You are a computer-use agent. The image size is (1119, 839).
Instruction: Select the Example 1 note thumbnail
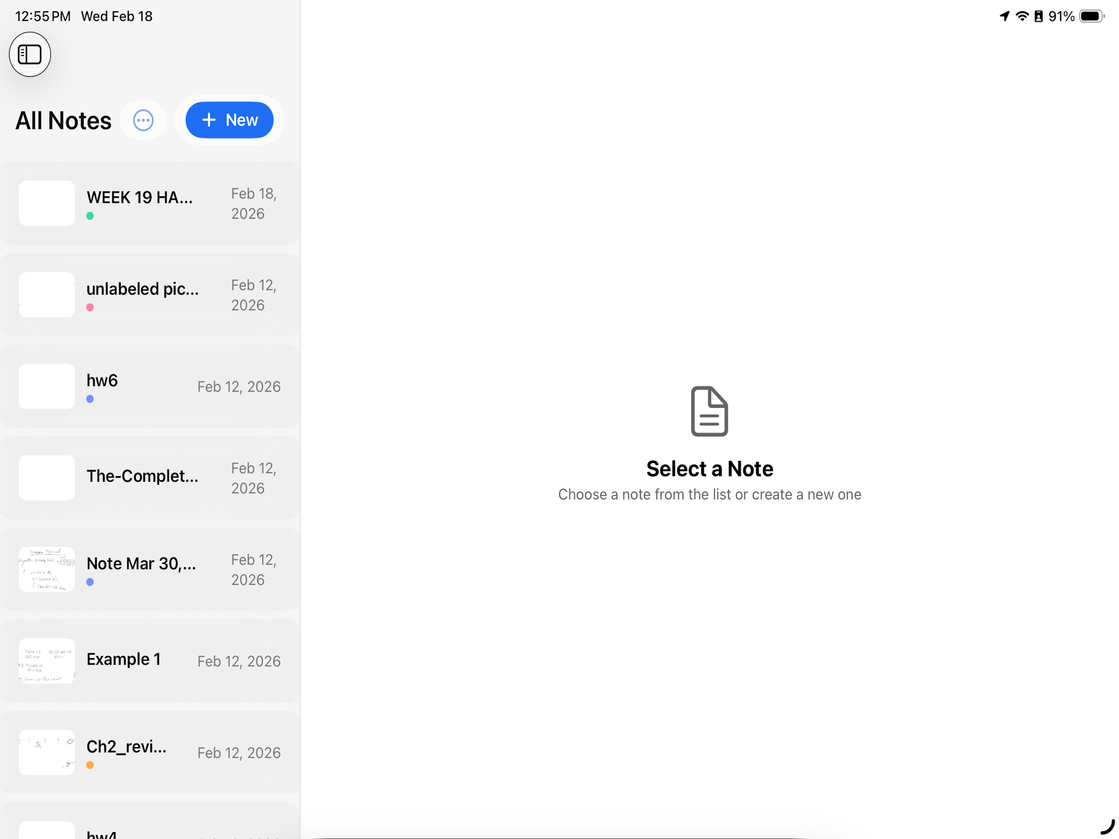click(46, 661)
